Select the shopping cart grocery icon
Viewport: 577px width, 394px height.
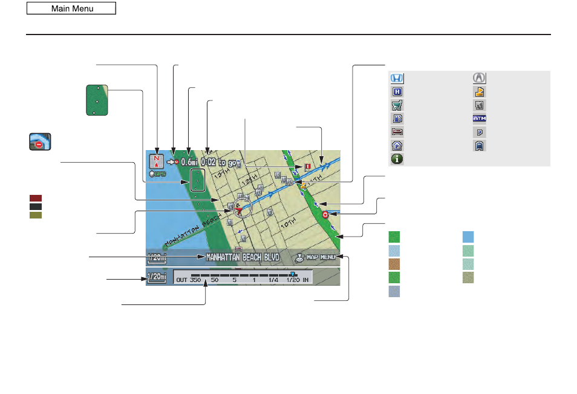[397, 105]
